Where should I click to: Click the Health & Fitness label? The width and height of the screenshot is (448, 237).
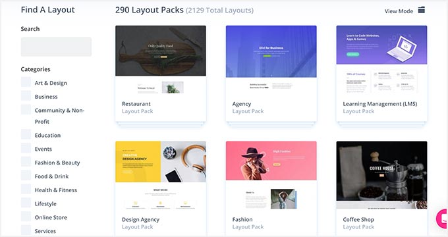coord(56,190)
